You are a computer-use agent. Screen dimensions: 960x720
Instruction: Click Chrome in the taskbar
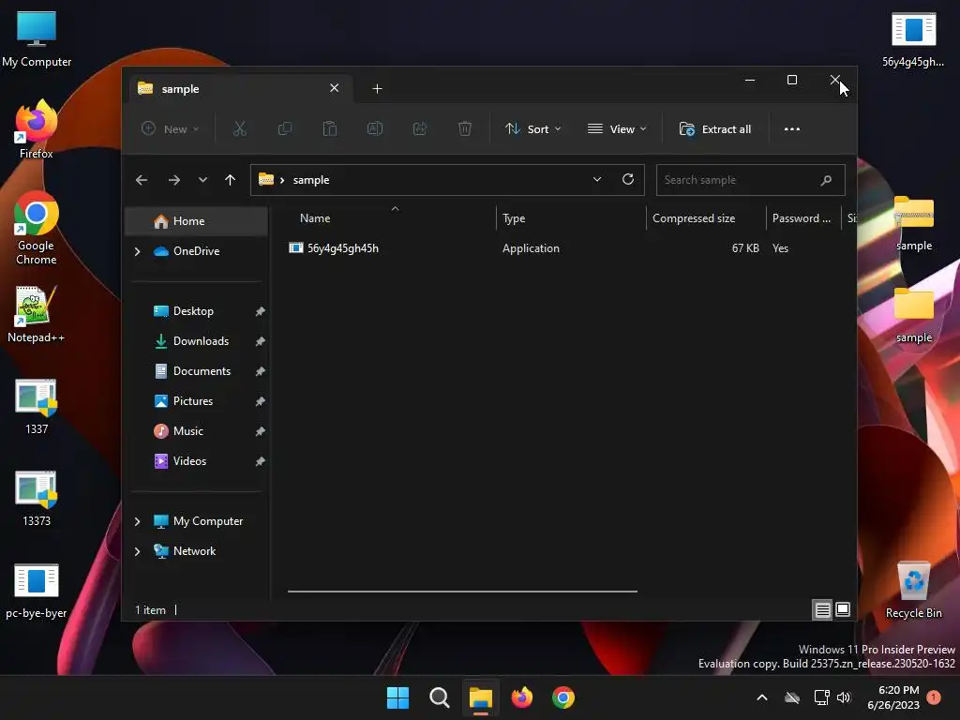pyautogui.click(x=563, y=697)
